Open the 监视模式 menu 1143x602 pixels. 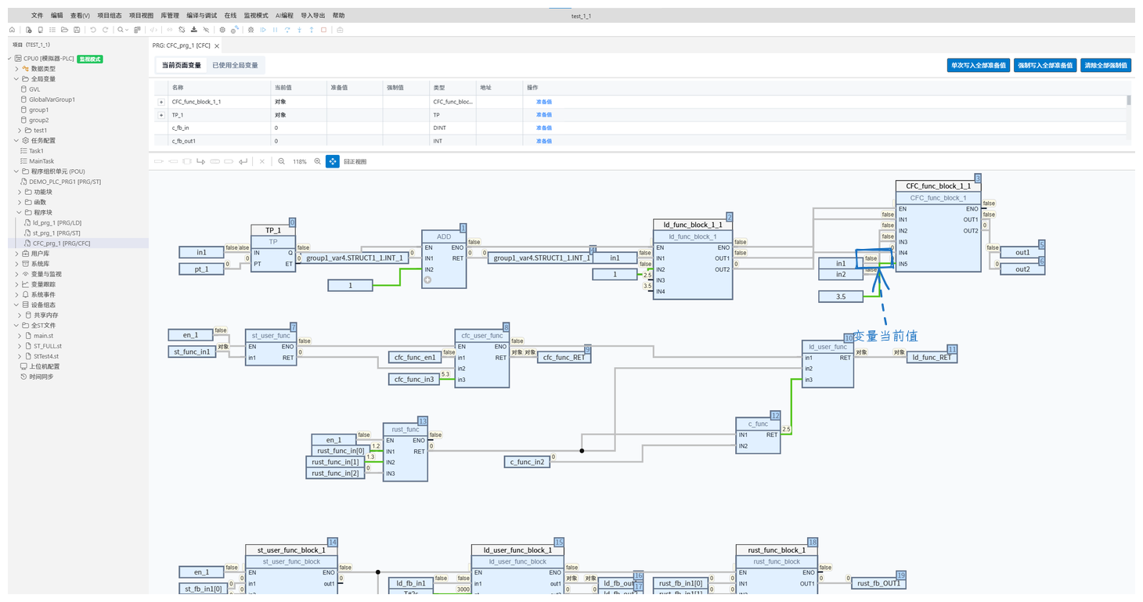point(256,16)
